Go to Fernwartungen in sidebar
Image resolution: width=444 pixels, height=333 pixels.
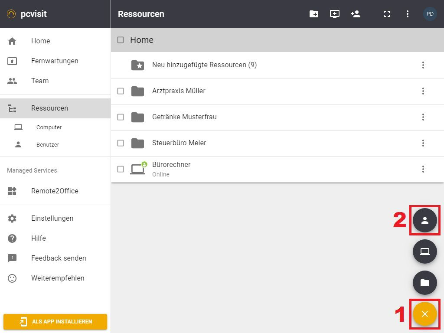[x=55, y=61]
